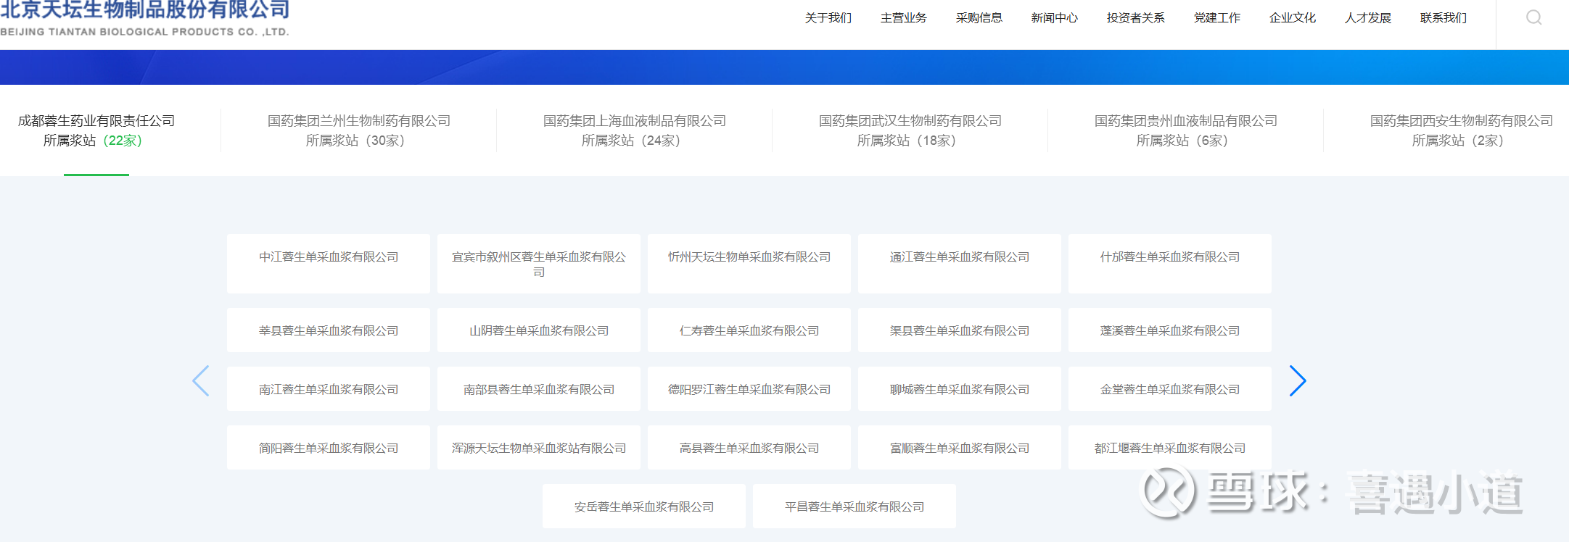Switch to 国药集团贵州血液制品有限公司 tab

tap(1186, 130)
